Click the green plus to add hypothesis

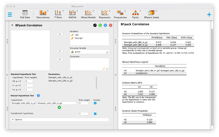tap(59, 107)
